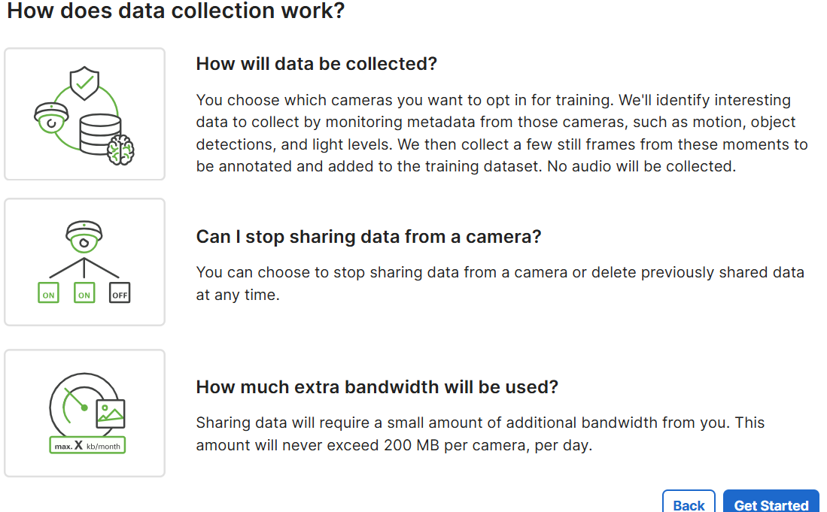This screenshot has width=827, height=512.
Task: Click 'How much extra bandwidth will be used?' heading
Action: (x=377, y=387)
